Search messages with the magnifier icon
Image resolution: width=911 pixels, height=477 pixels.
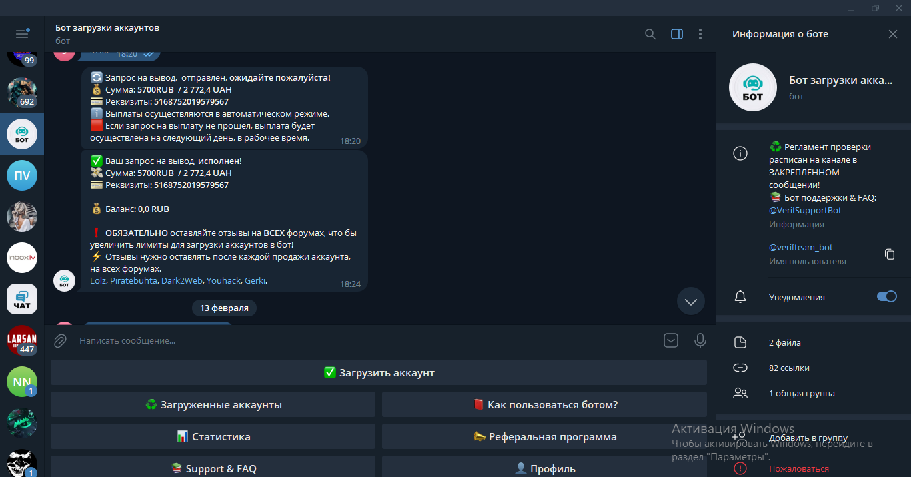pos(650,34)
